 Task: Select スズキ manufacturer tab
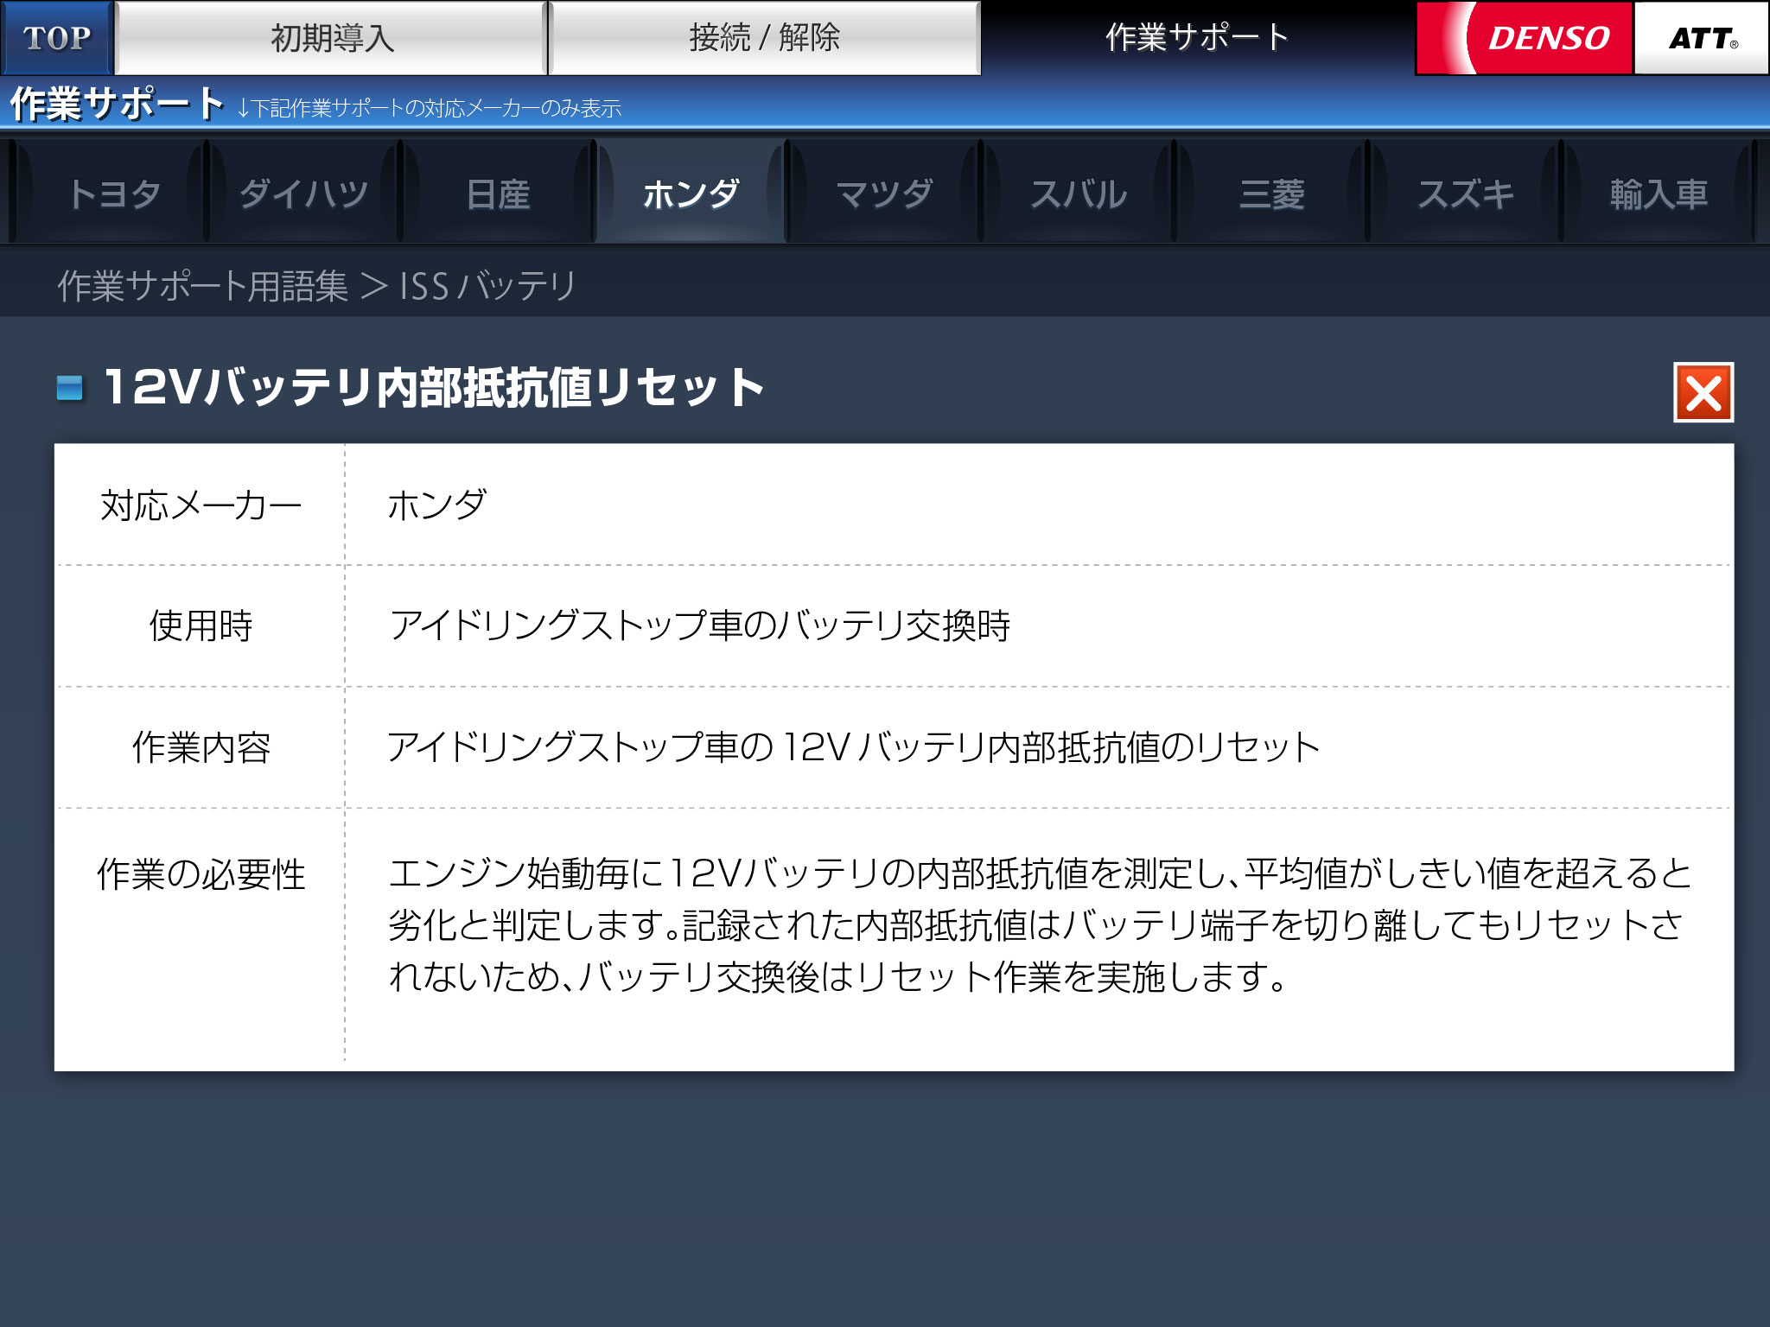point(1465,194)
